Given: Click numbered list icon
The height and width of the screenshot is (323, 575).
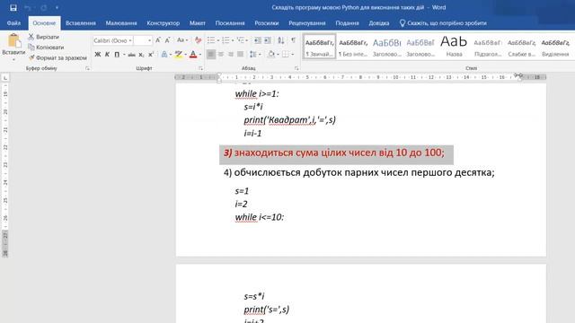Looking at the screenshot, I should coord(226,40).
